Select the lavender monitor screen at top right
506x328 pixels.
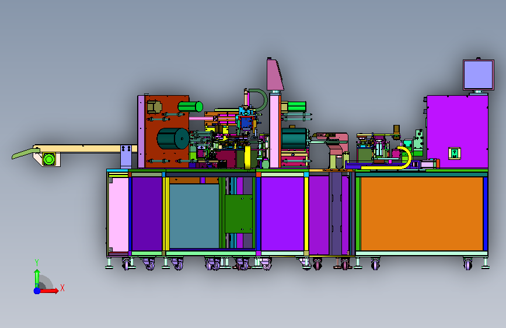(x=478, y=75)
